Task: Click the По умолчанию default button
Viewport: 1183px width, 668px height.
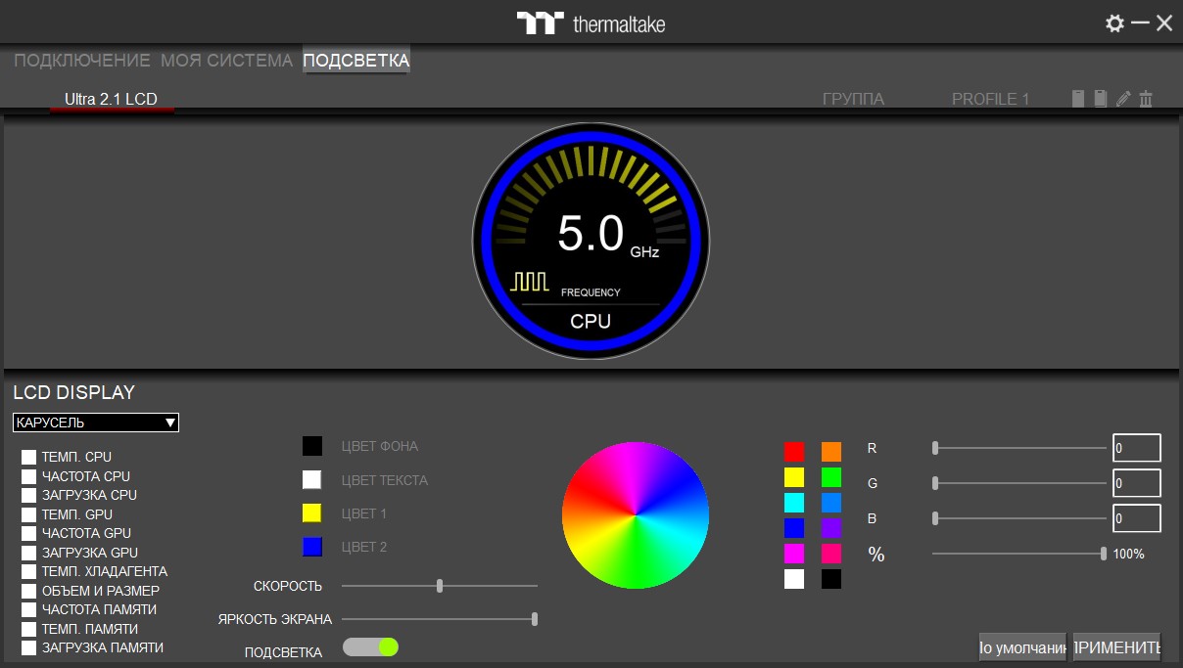Action: 1022,646
